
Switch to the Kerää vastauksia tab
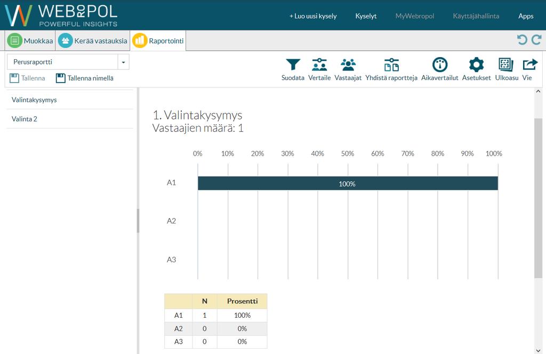(x=93, y=41)
